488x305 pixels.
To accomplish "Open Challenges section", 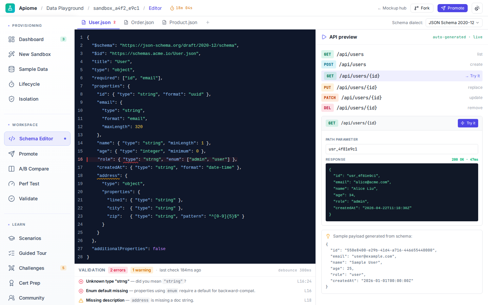I will point(37,268).
